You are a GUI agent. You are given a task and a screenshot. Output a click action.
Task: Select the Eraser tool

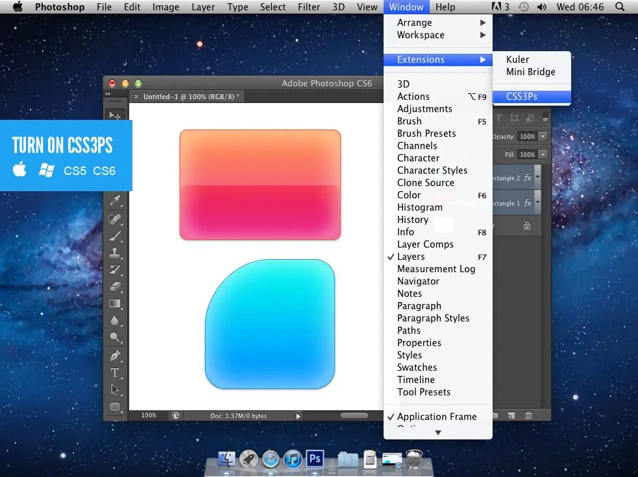click(115, 286)
